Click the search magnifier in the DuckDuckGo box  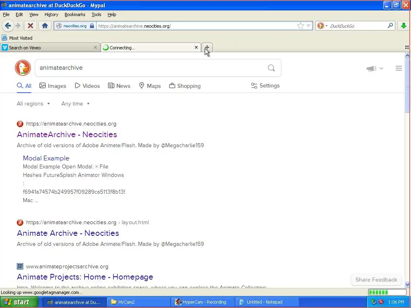(271, 68)
